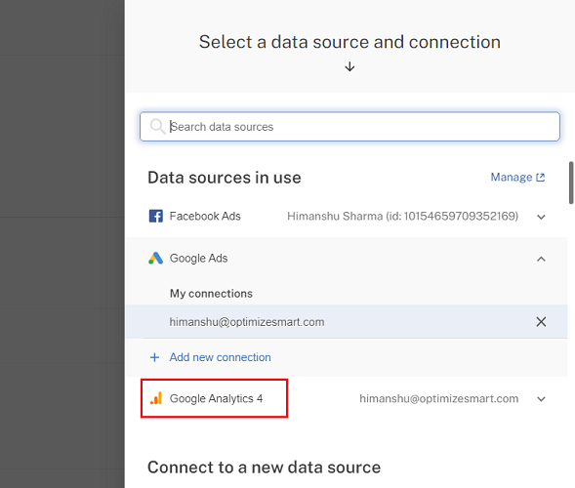The image size is (575, 488).
Task: Click the My connections heading
Action: (x=211, y=294)
